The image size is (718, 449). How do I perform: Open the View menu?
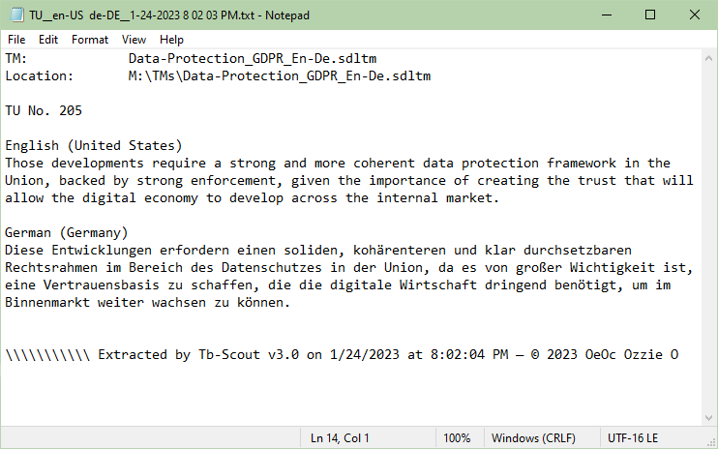click(x=135, y=40)
